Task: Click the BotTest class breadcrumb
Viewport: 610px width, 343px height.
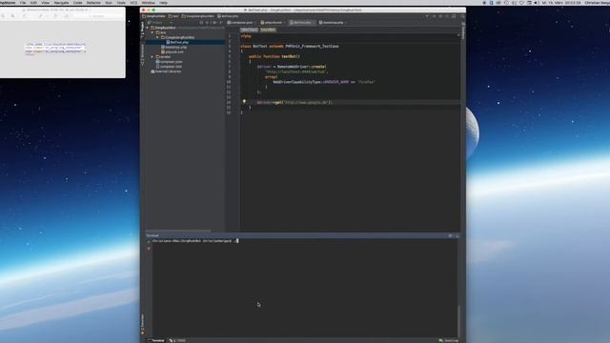Action: tap(249, 30)
